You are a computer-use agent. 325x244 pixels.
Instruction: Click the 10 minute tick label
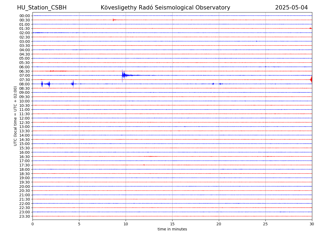[126, 224]
